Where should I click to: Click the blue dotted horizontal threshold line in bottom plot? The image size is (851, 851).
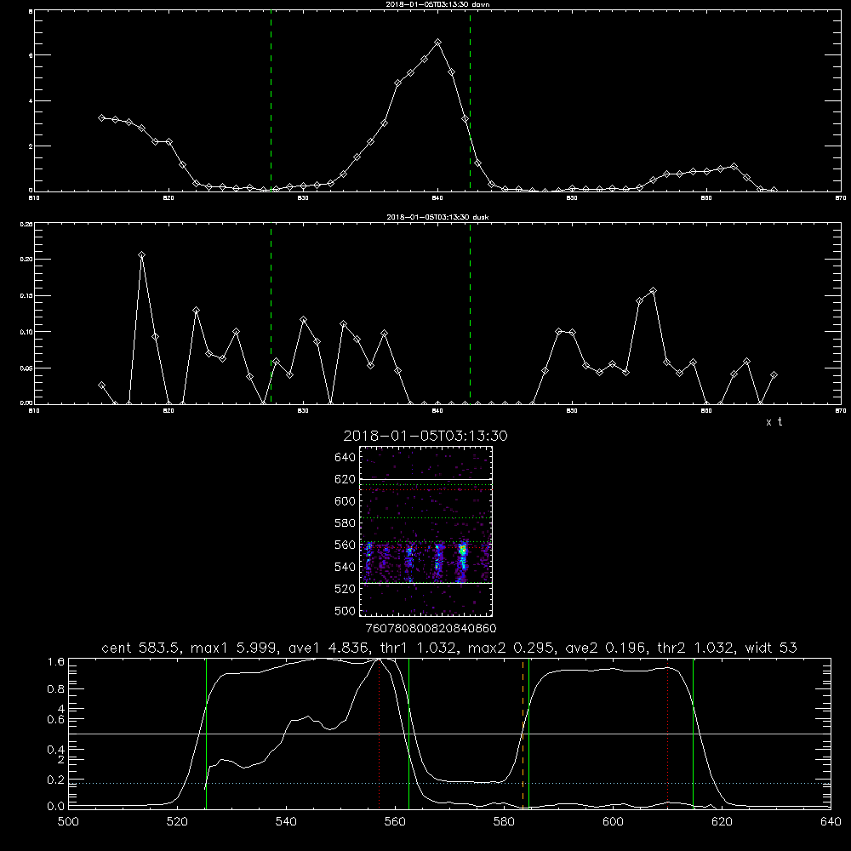449,783
